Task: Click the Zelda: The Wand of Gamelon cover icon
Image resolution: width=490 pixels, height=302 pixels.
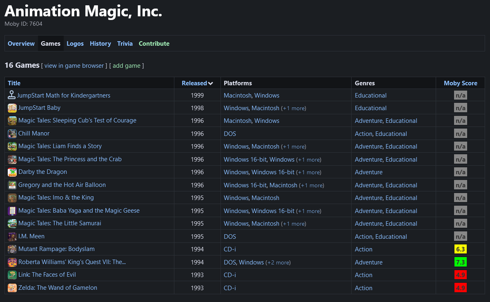Action: coord(12,288)
